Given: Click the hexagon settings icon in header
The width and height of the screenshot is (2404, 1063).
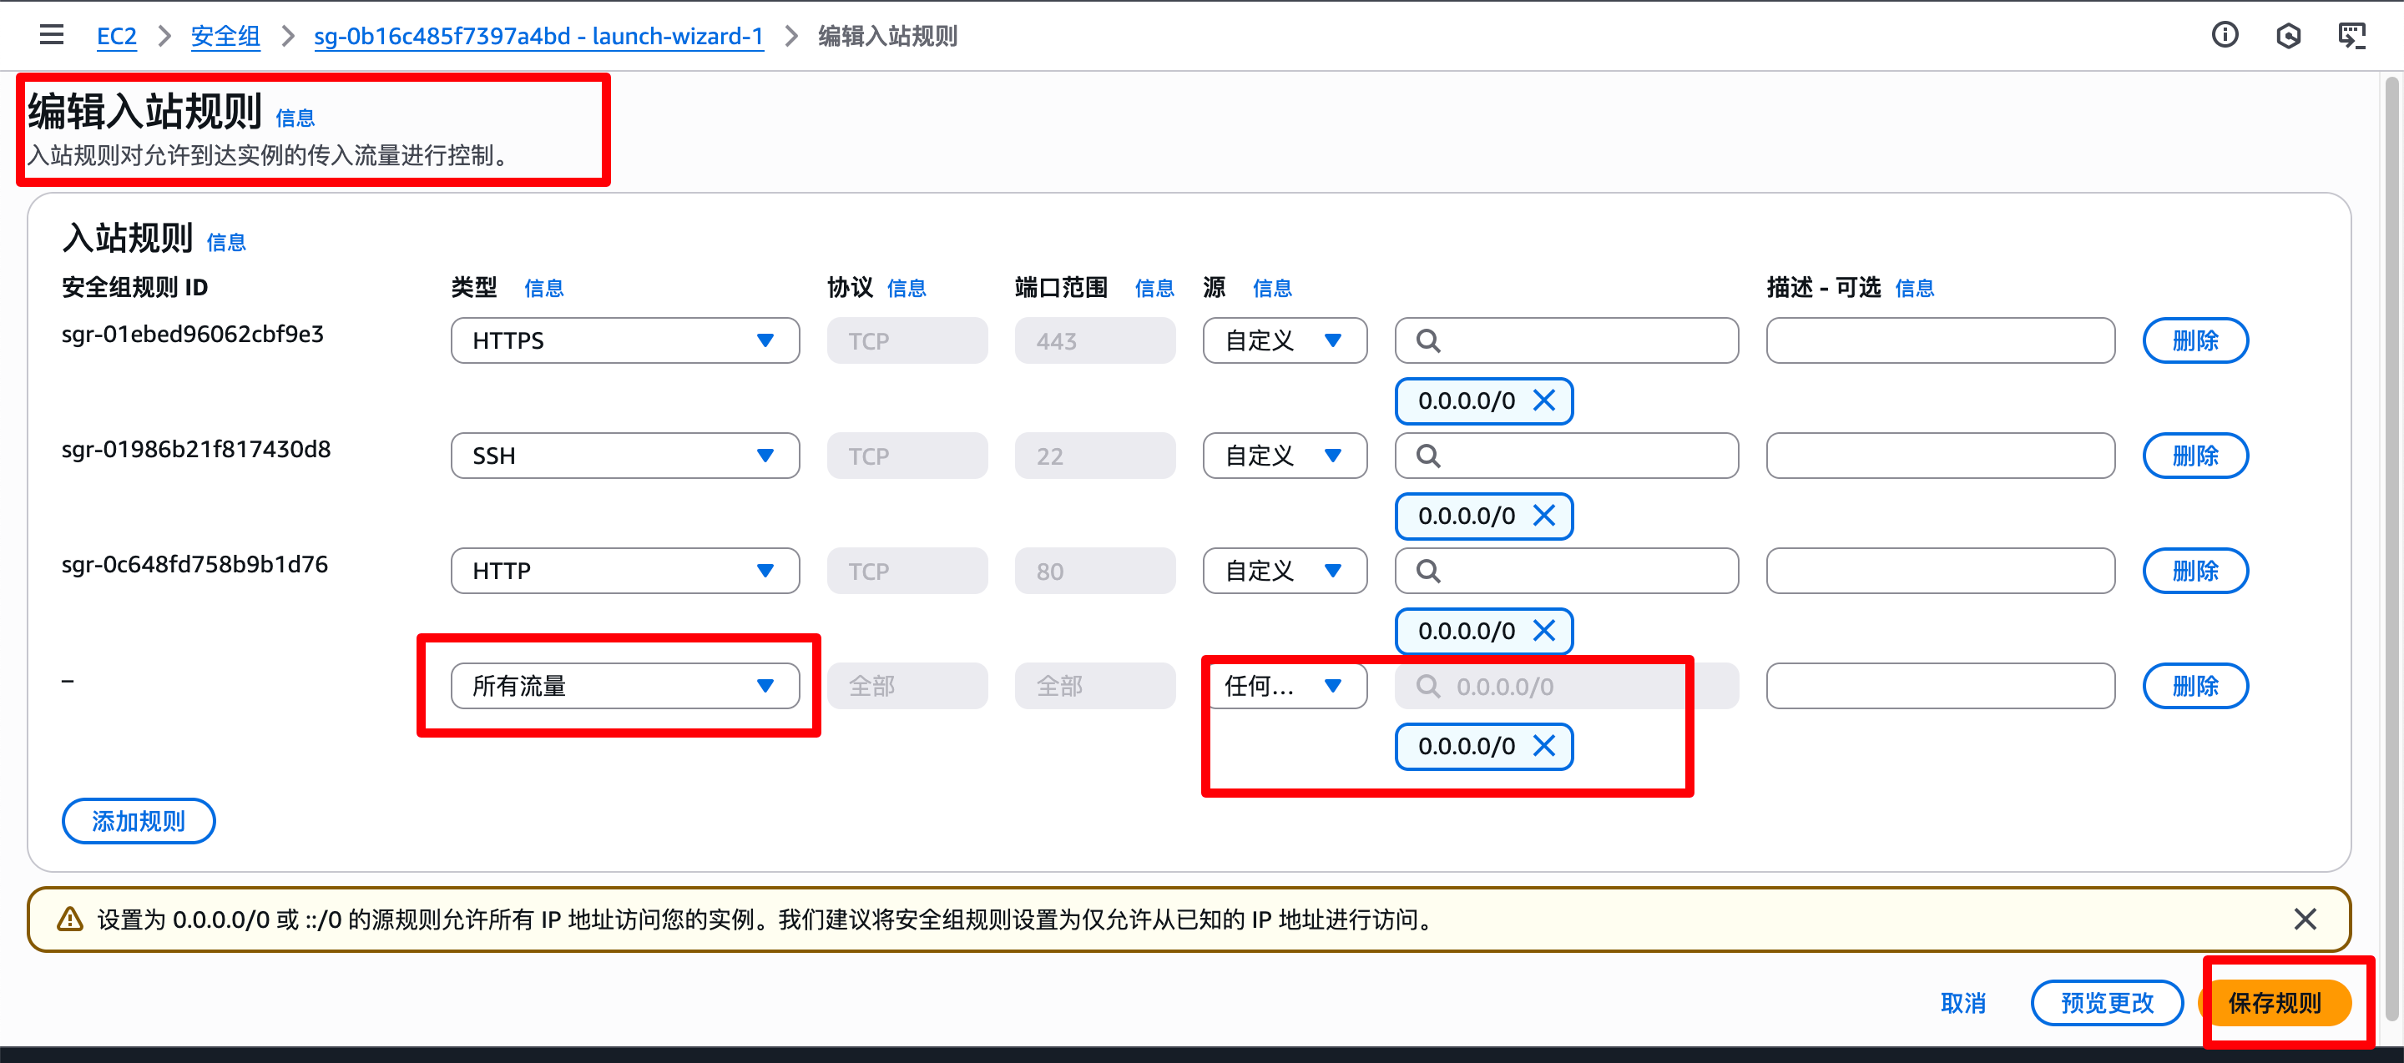Looking at the screenshot, I should [2288, 35].
